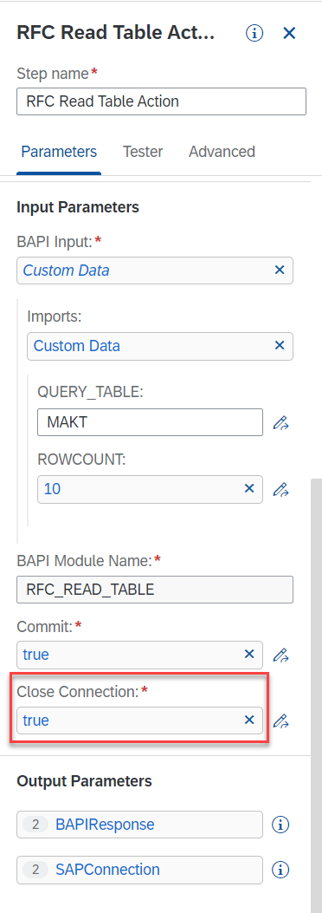The width and height of the screenshot is (322, 913).
Task: Select the ROWCOUNT field
Action: 150,489
